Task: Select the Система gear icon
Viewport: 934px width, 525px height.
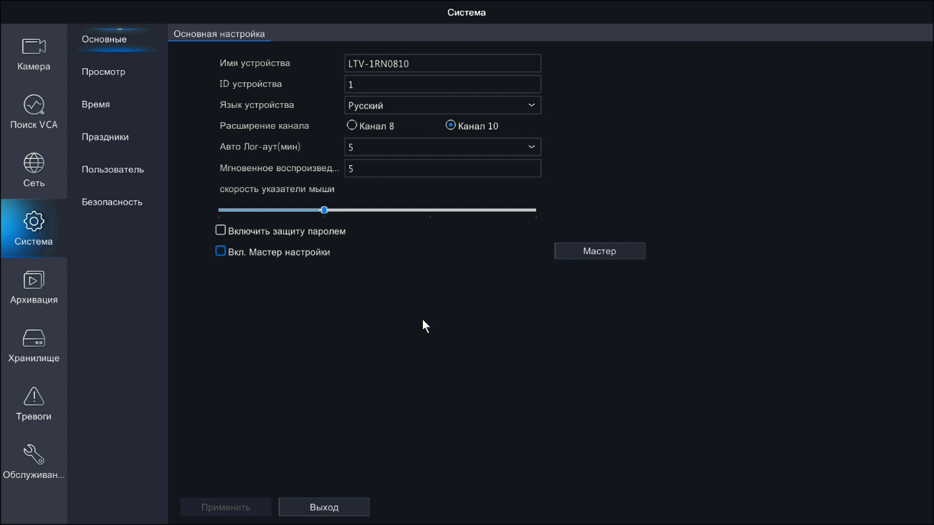Action: pyautogui.click(x=34, y=221)
